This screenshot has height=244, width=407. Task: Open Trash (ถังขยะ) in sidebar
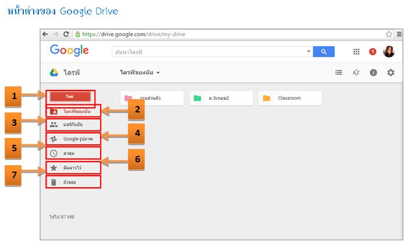73,182
